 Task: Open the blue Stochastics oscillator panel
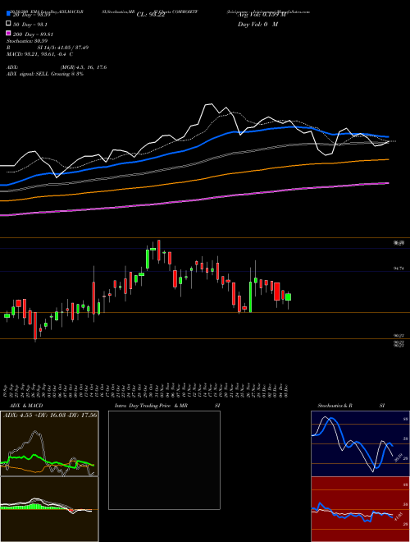point(360,443)
